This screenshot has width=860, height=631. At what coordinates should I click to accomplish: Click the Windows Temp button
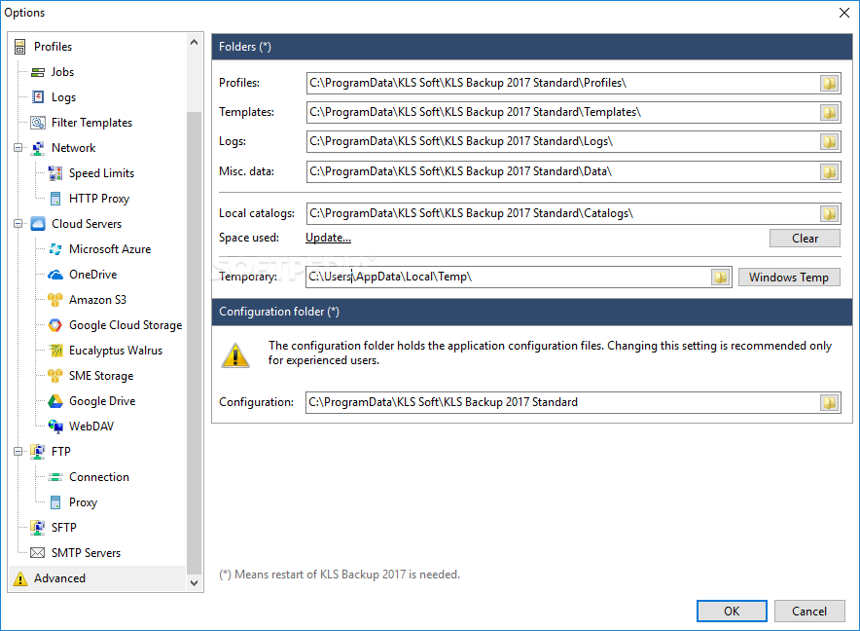(x=789, y=278)
